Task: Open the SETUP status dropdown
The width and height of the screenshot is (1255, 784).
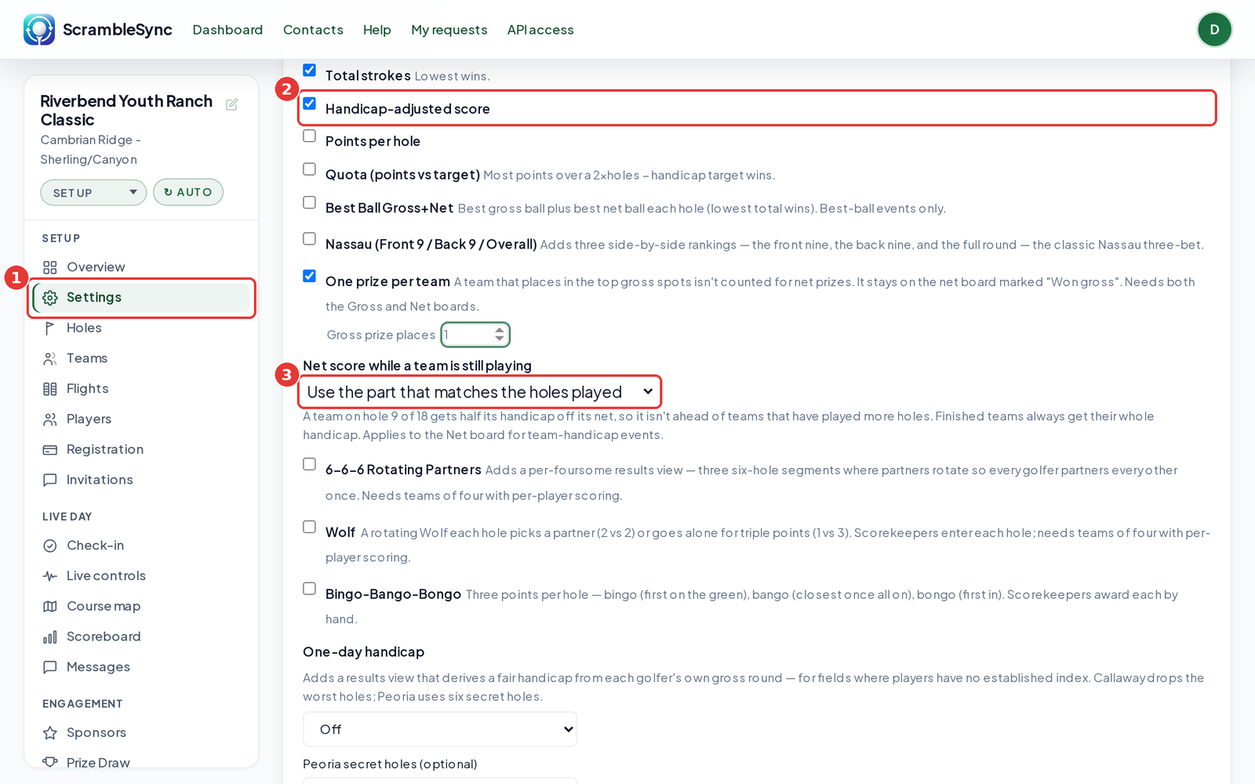Action: pos(93,193)
